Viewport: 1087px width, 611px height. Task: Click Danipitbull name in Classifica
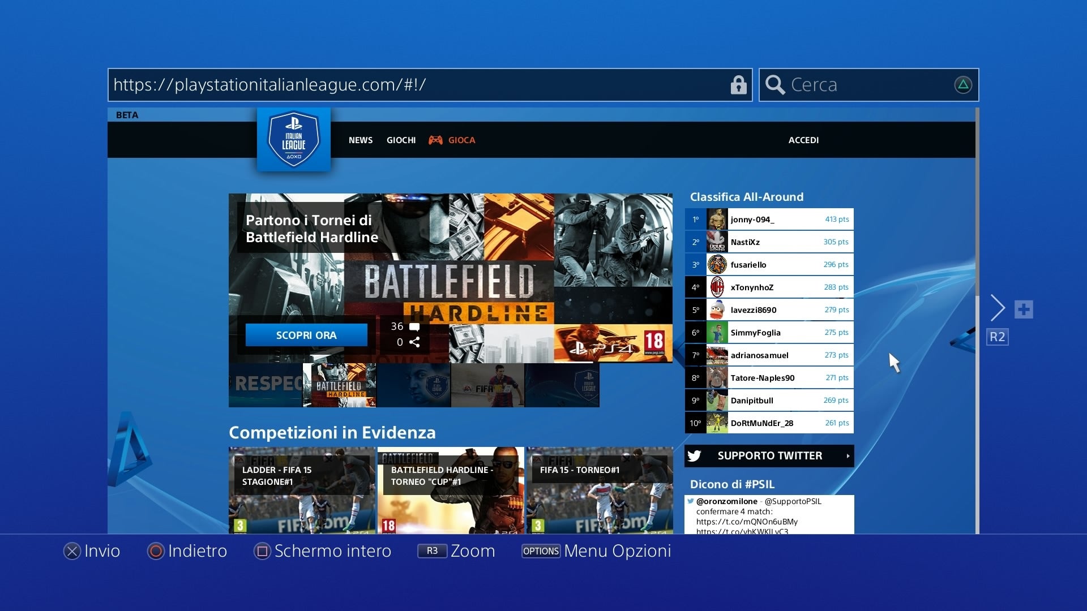coord(752,401)
